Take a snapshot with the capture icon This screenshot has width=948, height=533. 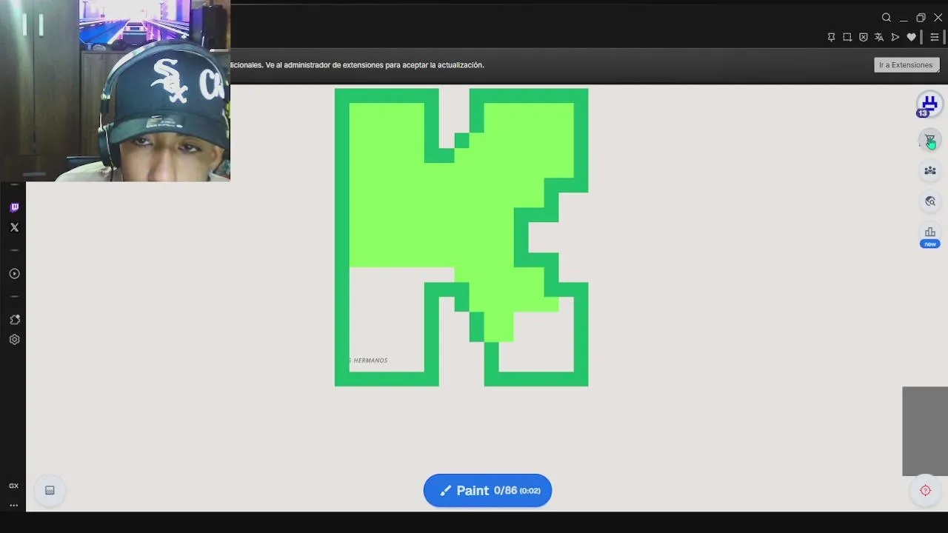847,37
